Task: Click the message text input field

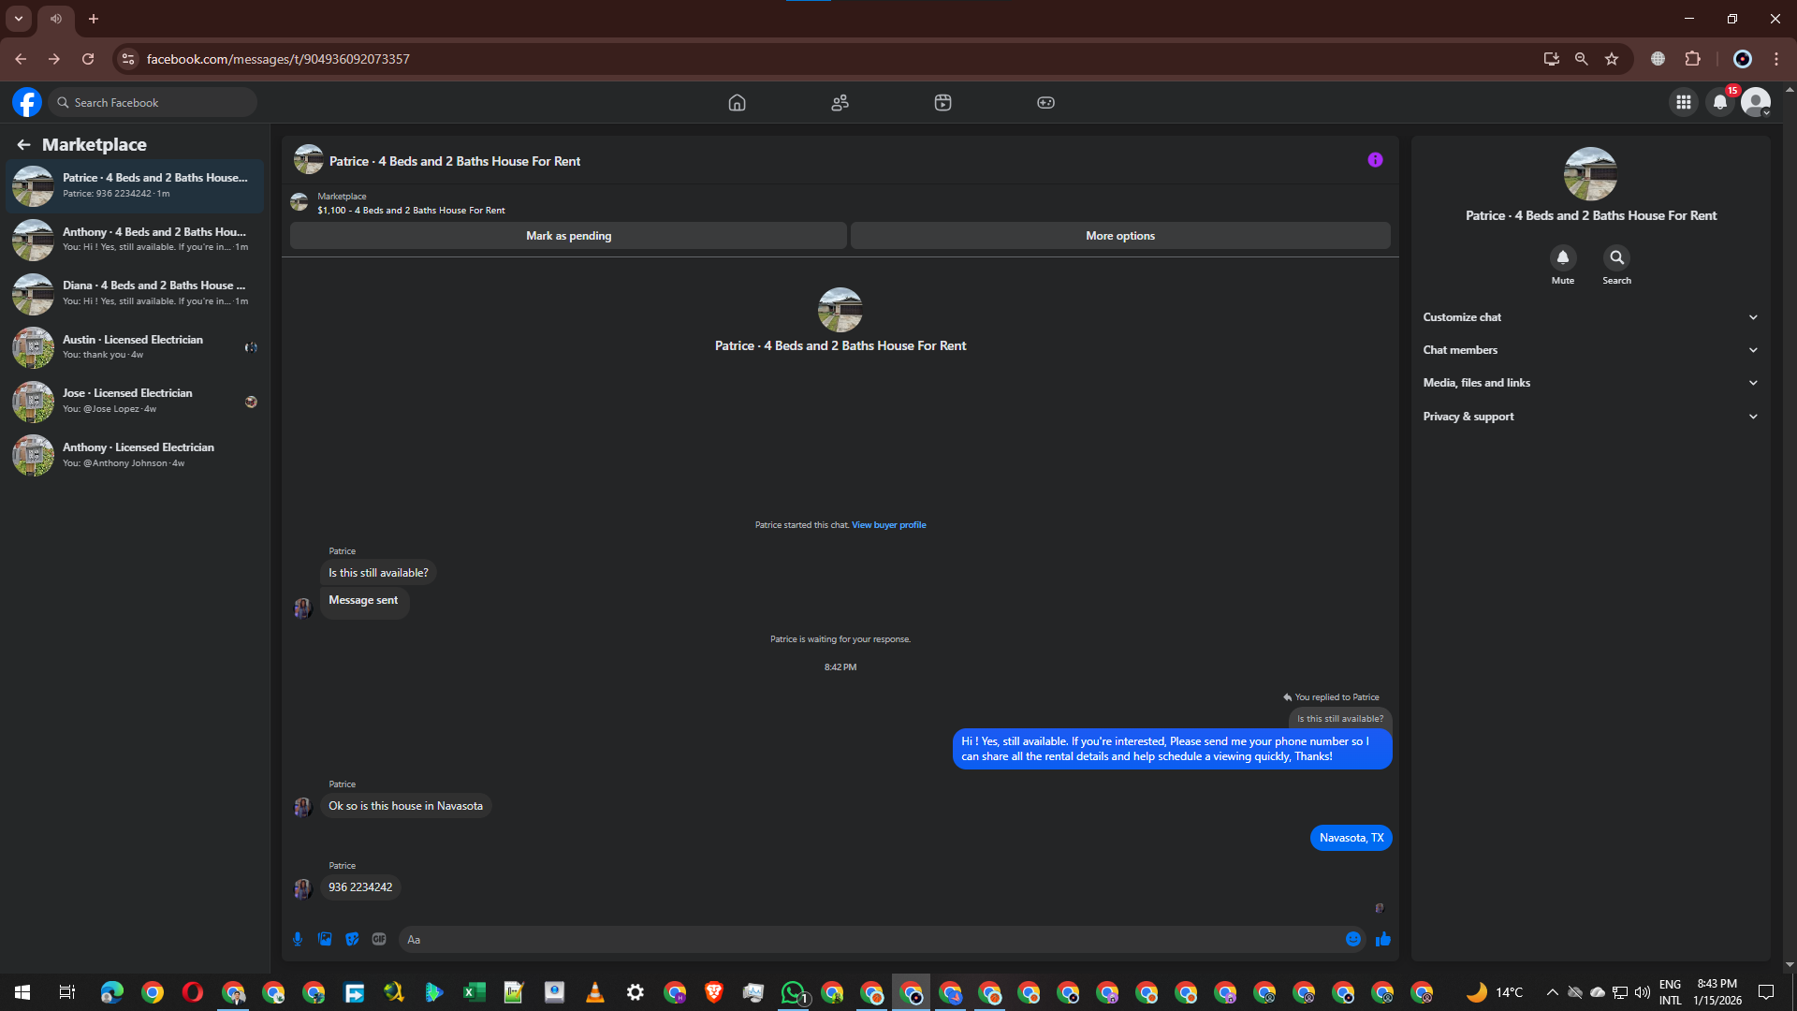Action: pos(870,939)
